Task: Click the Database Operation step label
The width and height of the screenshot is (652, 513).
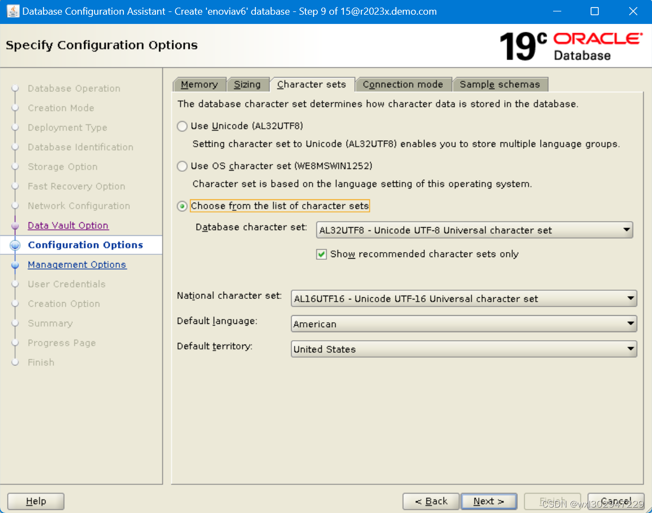Action: 74,89
